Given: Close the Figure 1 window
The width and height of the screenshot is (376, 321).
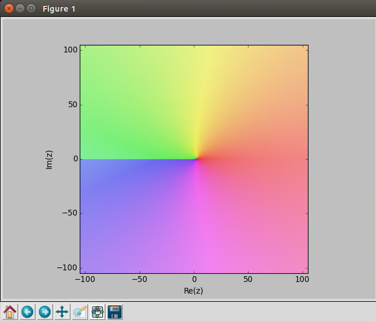Looking at the screenshot, I should pos(9,9).
